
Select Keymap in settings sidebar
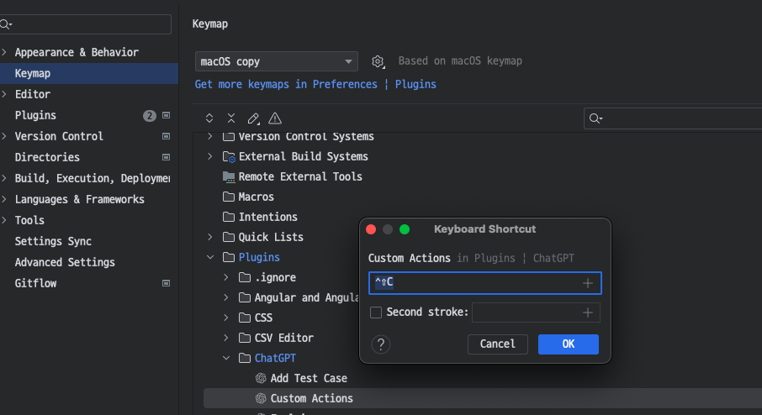click(x=89, y=73)
